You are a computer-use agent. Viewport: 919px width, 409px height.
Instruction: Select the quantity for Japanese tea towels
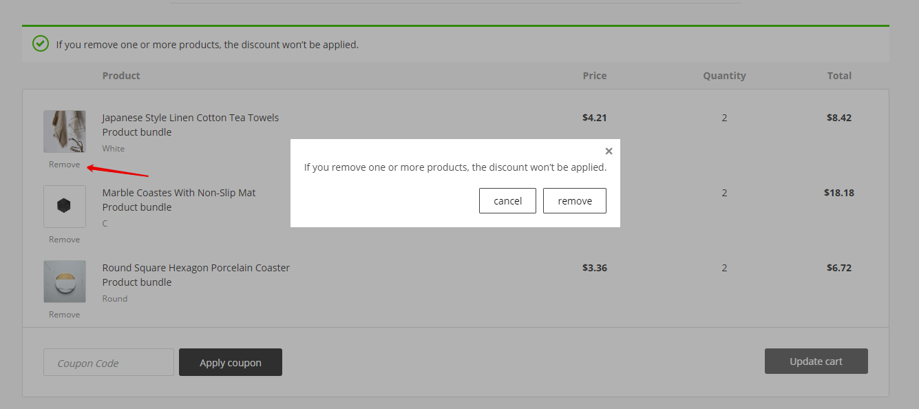[724, 118]
